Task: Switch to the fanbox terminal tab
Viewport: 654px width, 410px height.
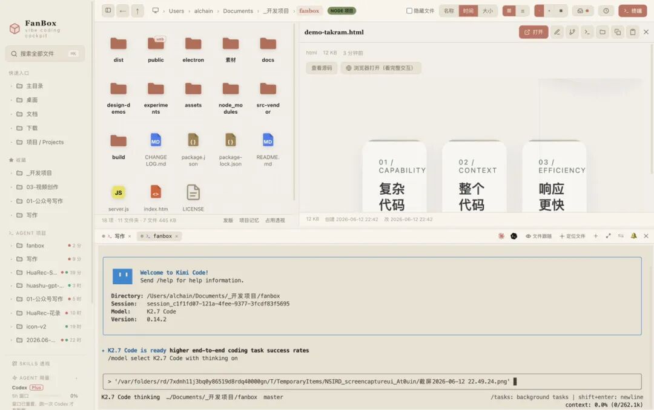Action: (x=159, y=236)
